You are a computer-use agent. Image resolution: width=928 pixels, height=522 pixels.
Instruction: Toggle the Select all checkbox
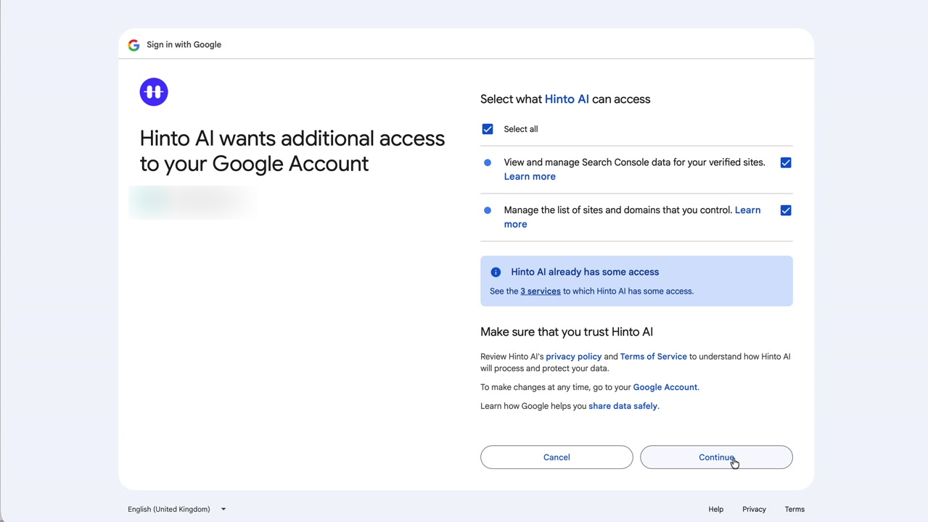click(488, 129)
